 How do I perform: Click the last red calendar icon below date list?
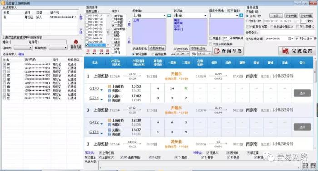(x=108, y=52)
